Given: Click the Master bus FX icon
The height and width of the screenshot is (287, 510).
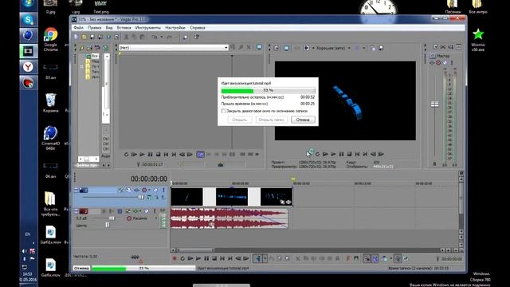Looking at the screenshot, I should point(432,63).
